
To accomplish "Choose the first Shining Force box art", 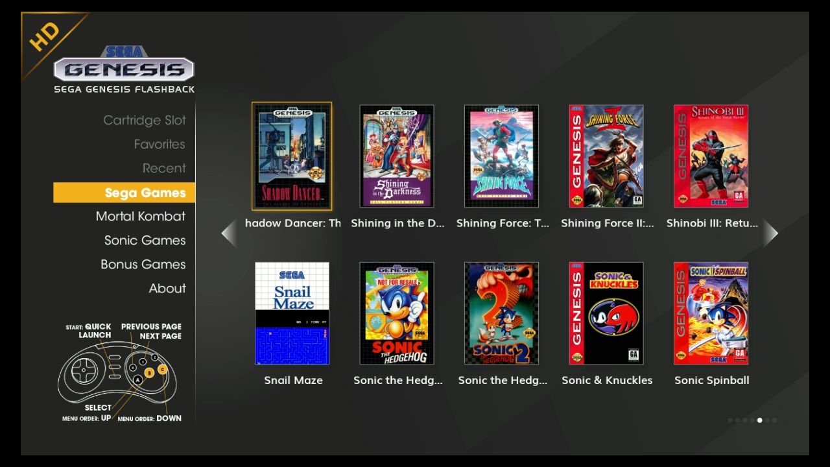I will 502,156.
